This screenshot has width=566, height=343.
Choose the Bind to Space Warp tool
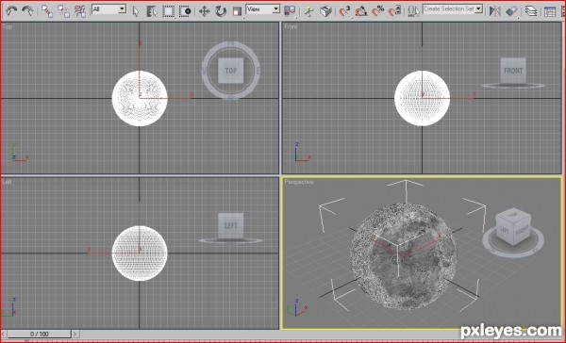pyautogui.click(x=80, y=11)
